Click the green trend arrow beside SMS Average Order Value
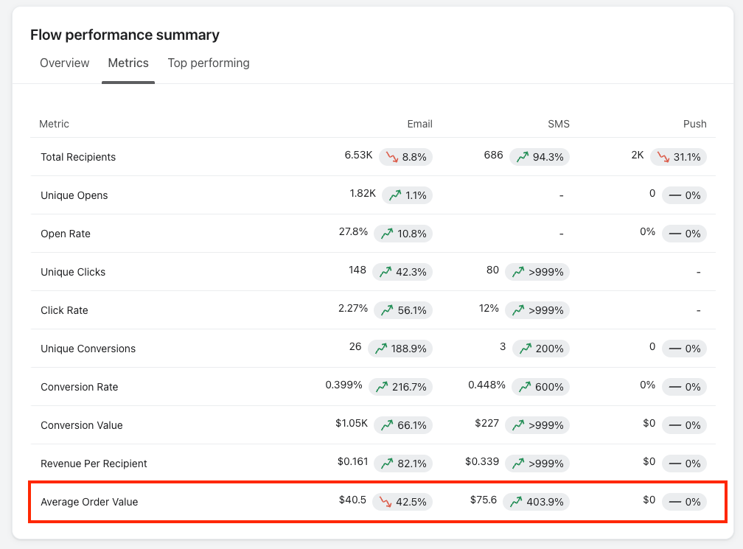The height and width of the screenshot is (549, 743). tap(515, 501)
